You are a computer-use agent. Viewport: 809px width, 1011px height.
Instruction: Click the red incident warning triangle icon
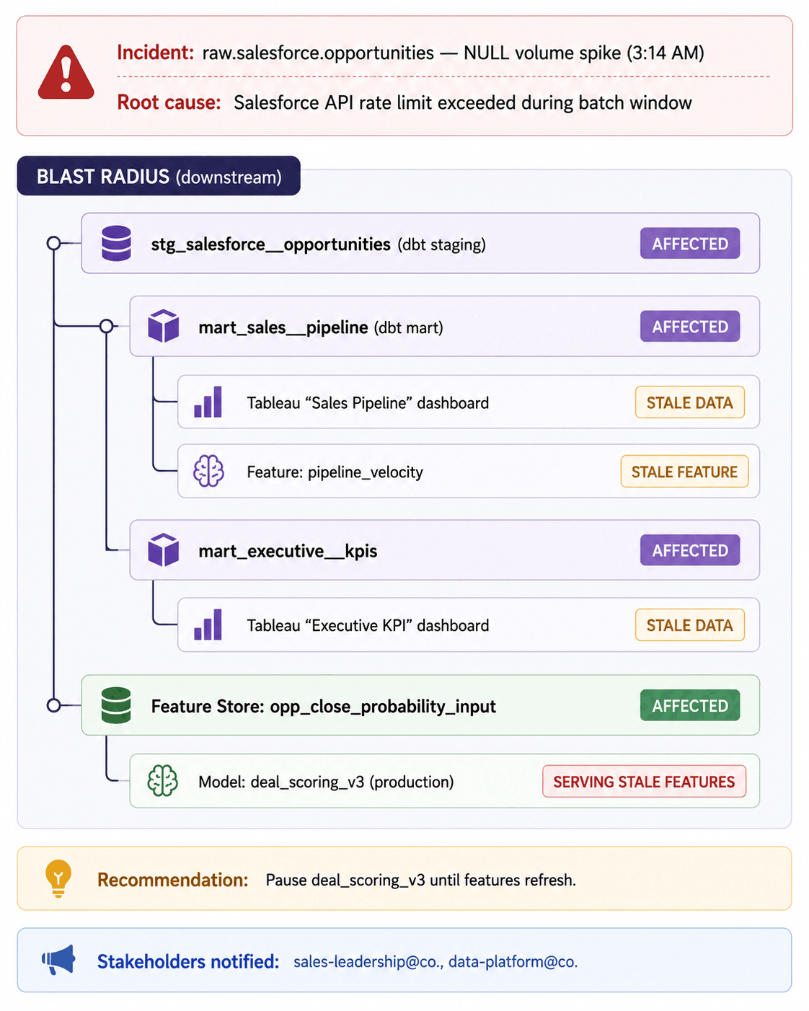click(66, 72)
